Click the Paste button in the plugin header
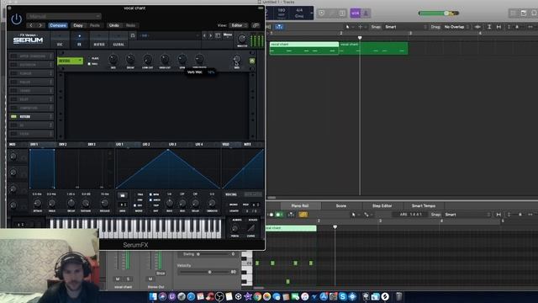 click(95, 25)
